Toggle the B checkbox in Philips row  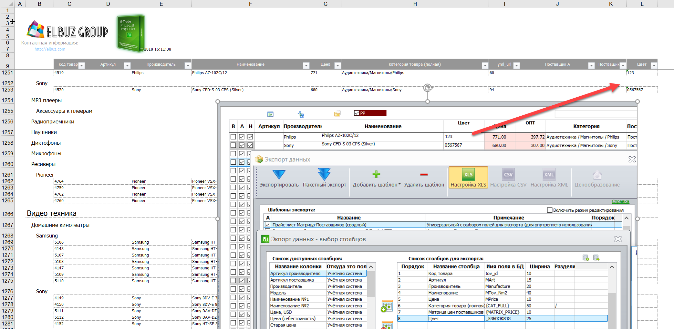coord(233,137)
